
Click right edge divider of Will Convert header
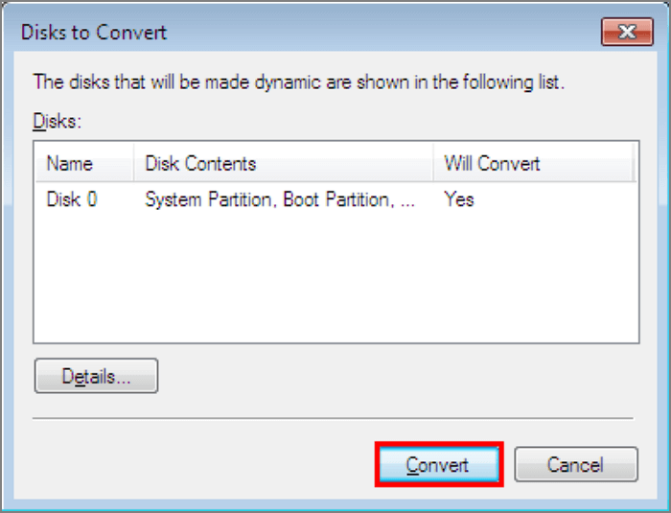tap(632, 163)
